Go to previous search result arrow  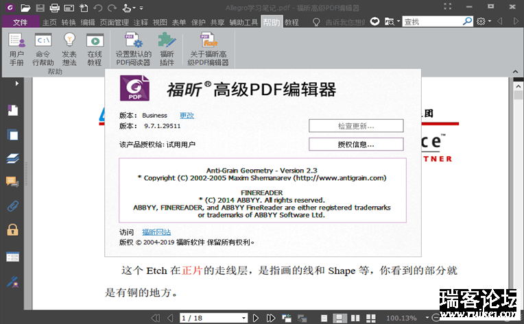tap(500, 21)
